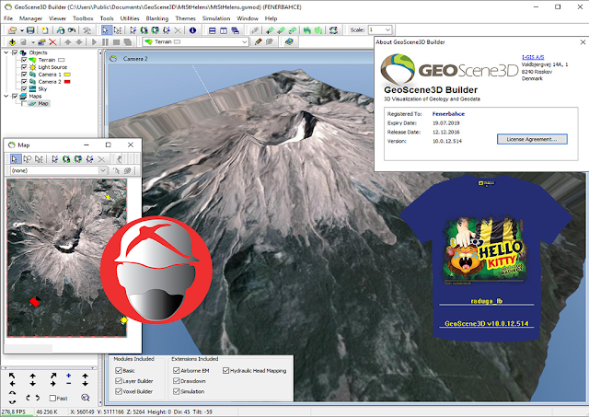Select the Map item in object tree
Screen dimensions: 589x417
click(43, 103)
